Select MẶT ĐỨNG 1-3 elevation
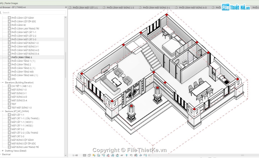Screen dimensions: 259x158 click(19, 90)
